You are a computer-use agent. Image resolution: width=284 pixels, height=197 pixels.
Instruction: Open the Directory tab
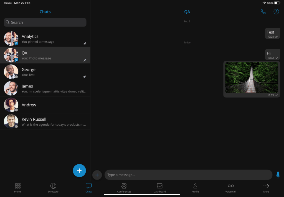click(x=53, y=188)
